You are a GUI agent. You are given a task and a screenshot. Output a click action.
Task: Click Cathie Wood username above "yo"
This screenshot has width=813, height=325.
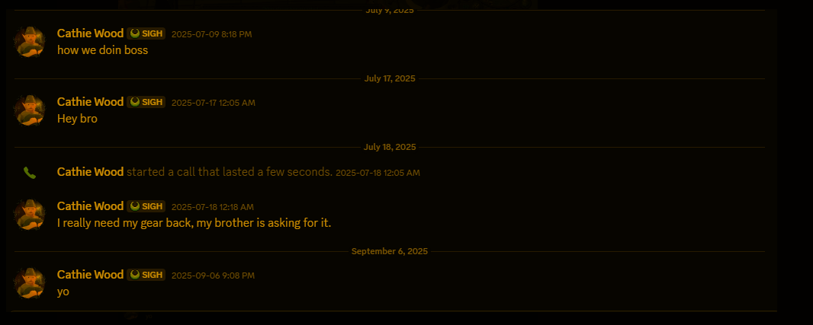click(90, 275)
